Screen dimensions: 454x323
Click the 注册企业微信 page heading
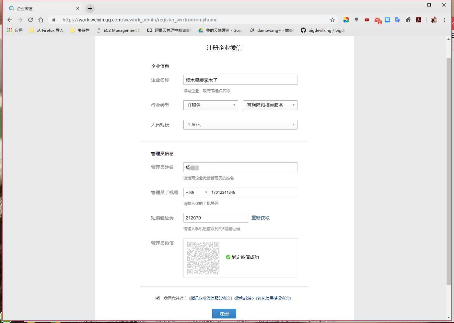(224, 48)
